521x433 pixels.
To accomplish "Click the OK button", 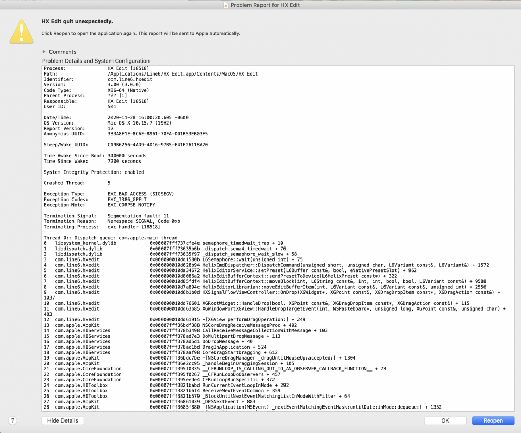I will click(x=445, y=420).
